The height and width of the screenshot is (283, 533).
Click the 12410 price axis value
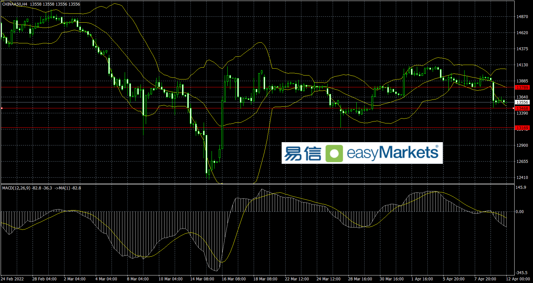click(522, 178)
